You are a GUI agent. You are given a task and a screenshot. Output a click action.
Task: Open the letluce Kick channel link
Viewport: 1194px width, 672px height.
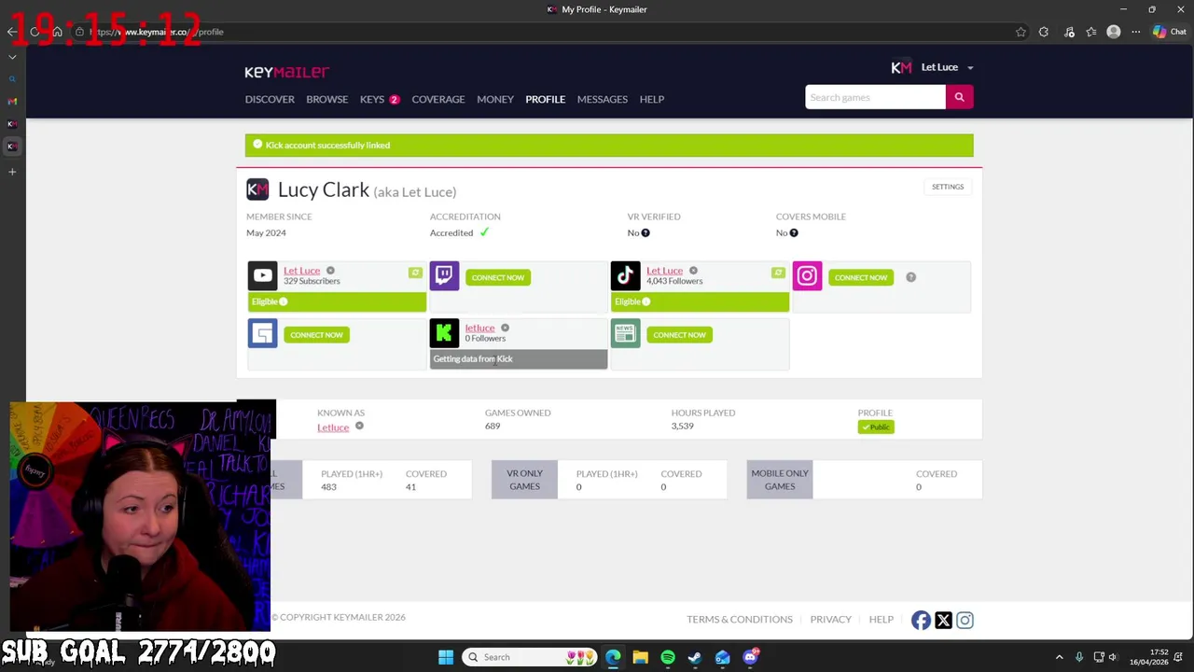point(479,328)
